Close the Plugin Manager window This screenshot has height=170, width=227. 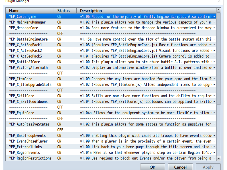pos(219,1)
